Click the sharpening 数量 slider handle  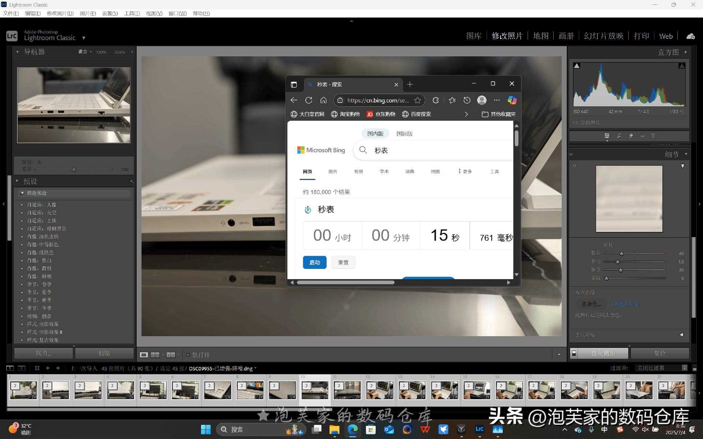tap(621, 254)
